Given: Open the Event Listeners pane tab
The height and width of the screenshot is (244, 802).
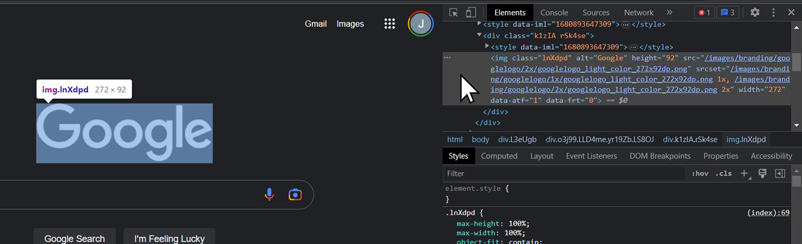Looking at the screenshot, I should (x=591, y=156).
